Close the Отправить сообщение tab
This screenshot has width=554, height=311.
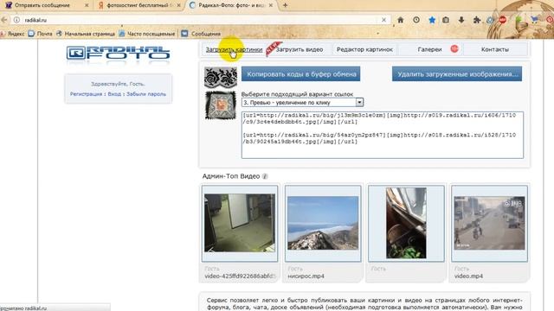pos(87,5)
